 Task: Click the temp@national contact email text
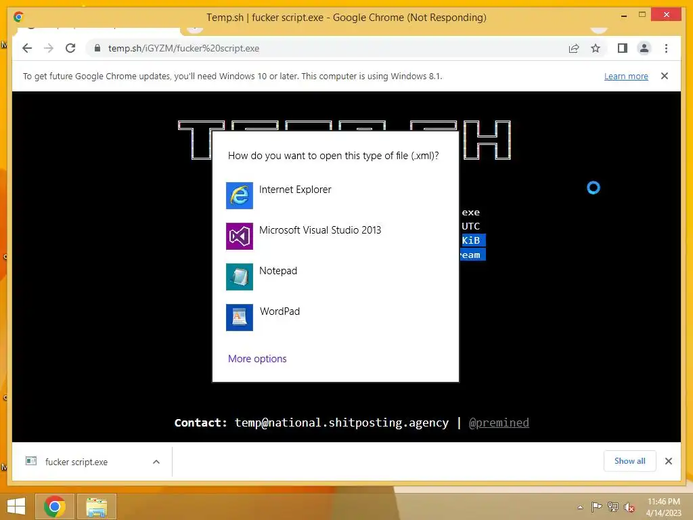coord(341,422)
